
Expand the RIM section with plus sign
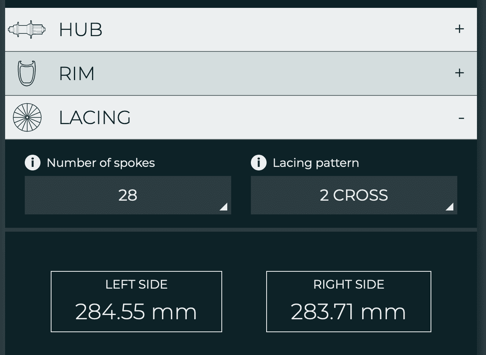[459, 73]
